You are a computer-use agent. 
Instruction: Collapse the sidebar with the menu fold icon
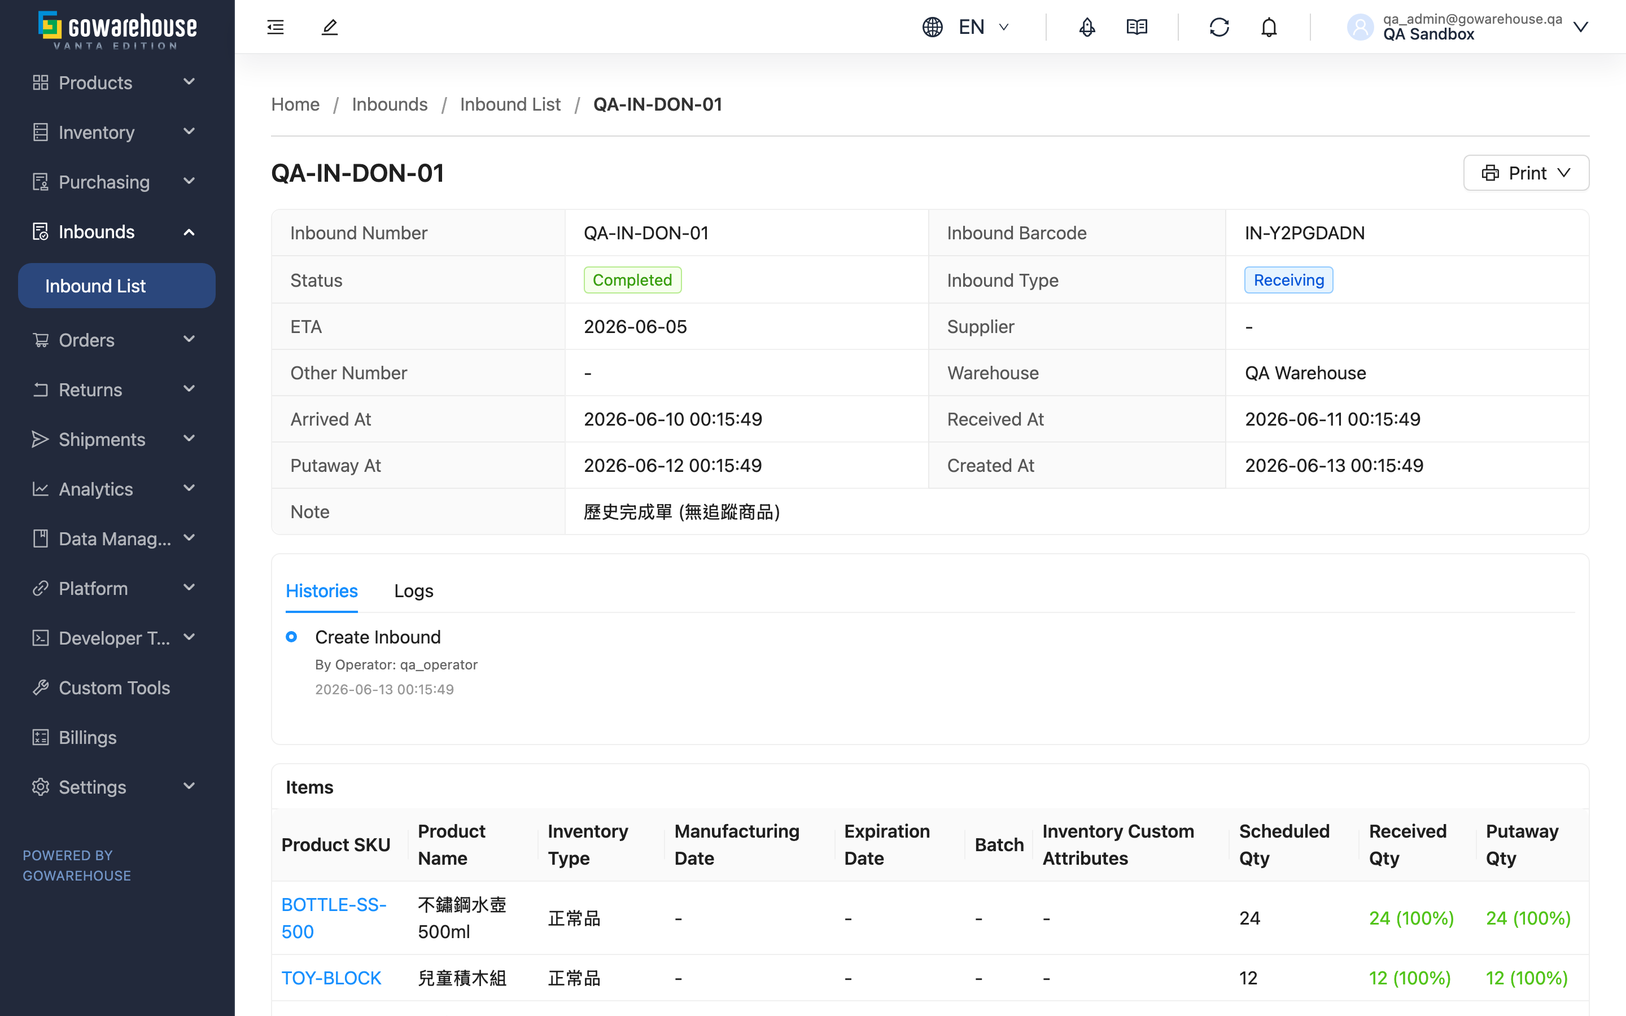276,27
